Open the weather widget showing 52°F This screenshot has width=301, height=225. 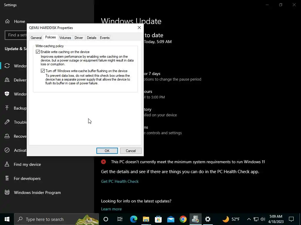231,219
